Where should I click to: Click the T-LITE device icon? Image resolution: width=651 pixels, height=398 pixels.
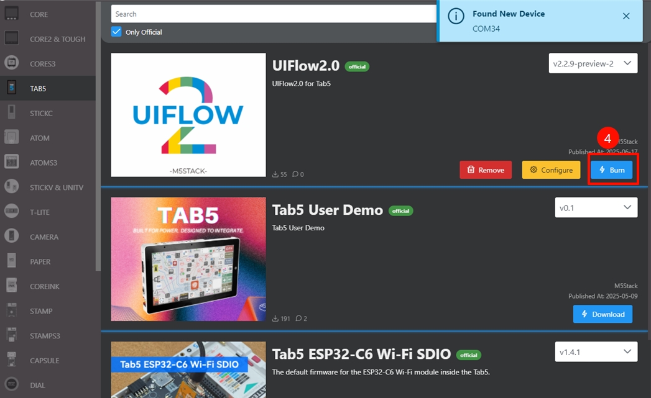click(12, 212)
